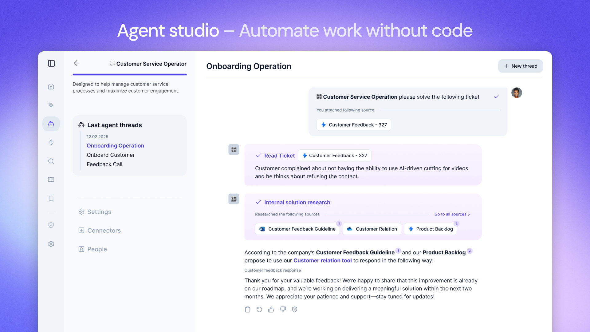The width and height of the screenshot is (590, 332).
Task: Select the Feedback Call thread
Action: [x=104, y=164]
